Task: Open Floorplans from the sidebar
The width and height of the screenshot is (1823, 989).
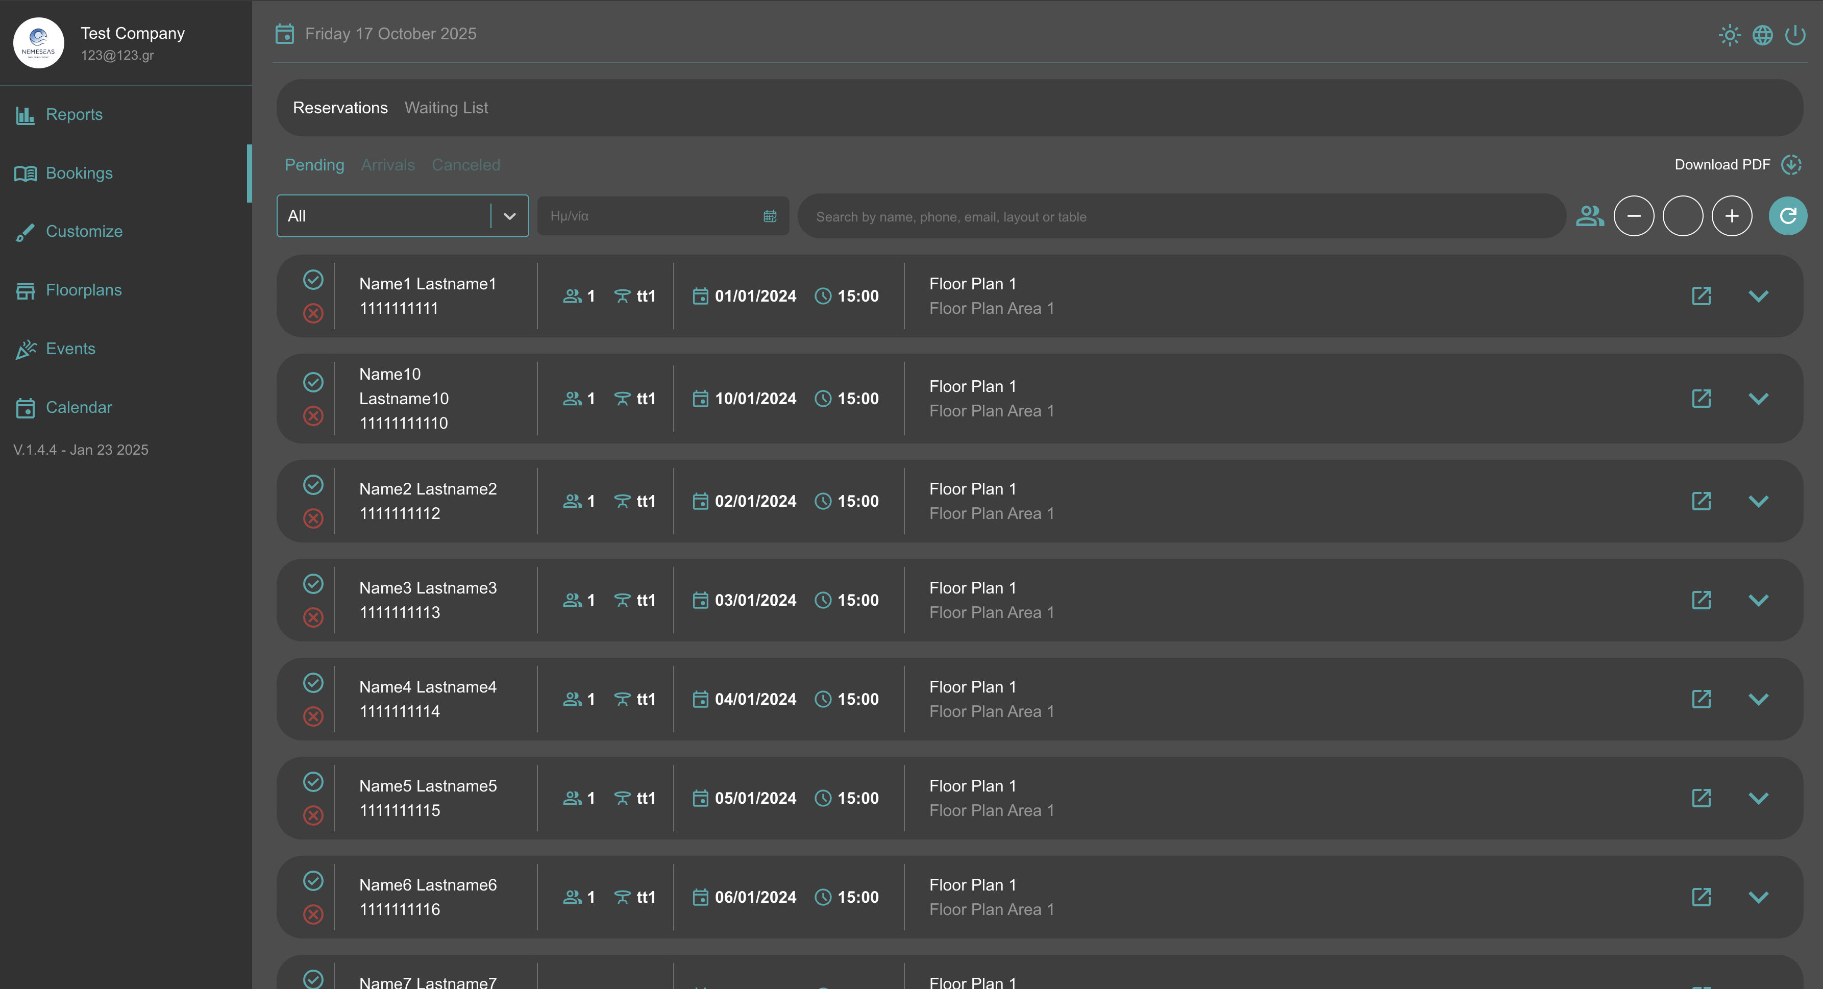Action: point(84,290)
